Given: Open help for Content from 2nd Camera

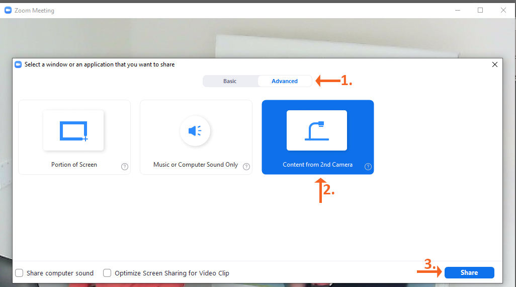Looking at the screenshot, I should pos(368,167).
